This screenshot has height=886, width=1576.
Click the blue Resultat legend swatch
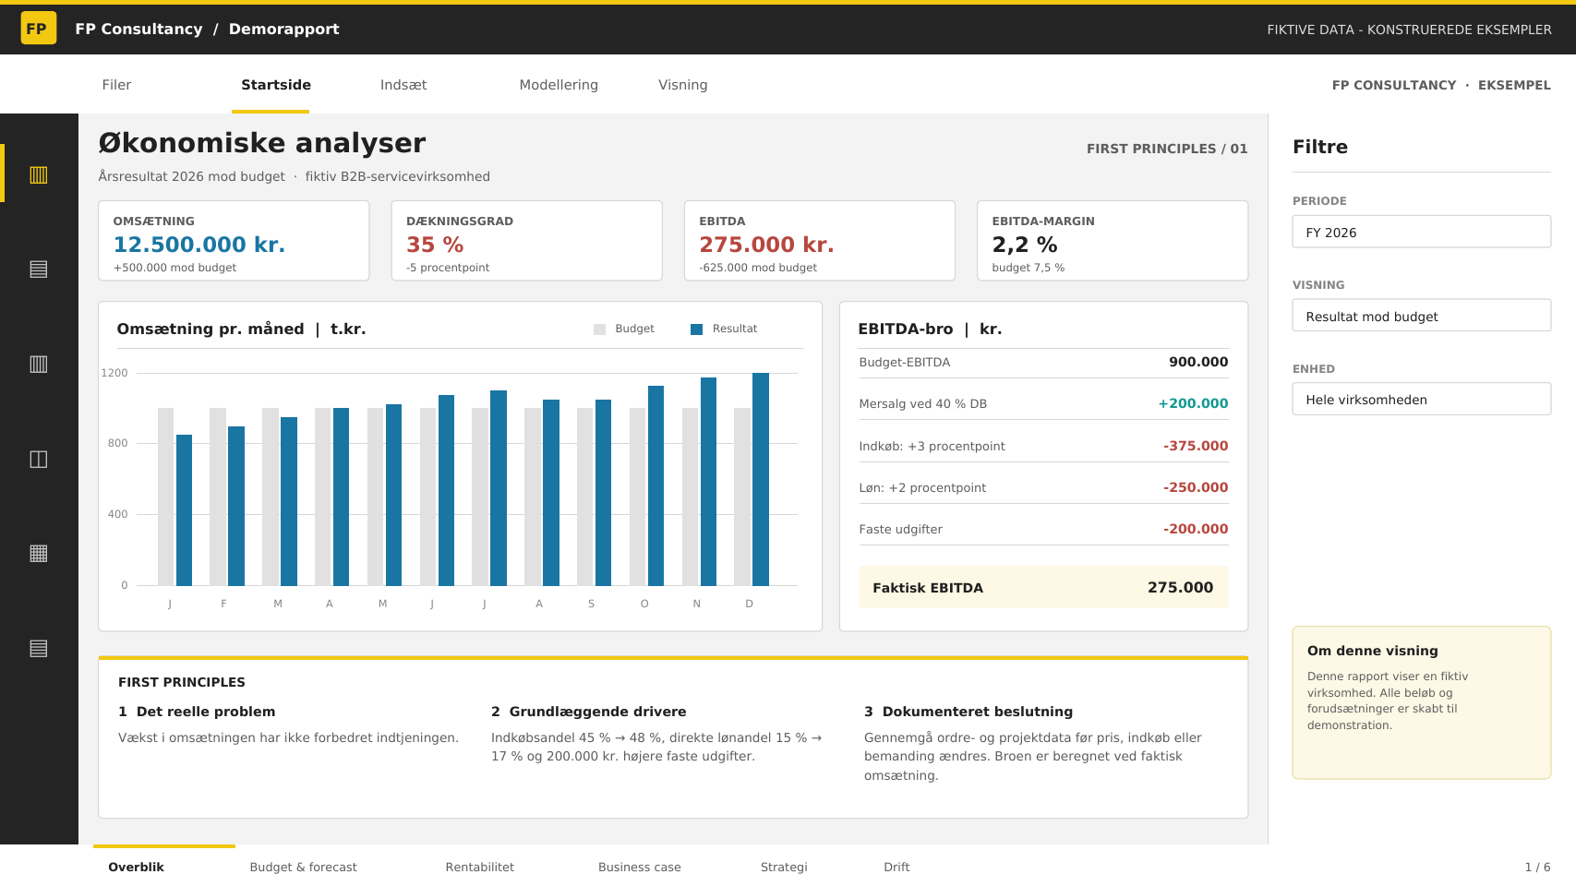coord(697,329)
